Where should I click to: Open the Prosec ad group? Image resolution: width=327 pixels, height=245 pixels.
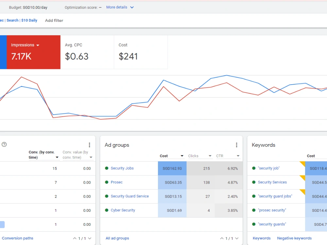(117, 182)
